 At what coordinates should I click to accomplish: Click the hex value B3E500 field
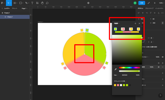[125, 75]
